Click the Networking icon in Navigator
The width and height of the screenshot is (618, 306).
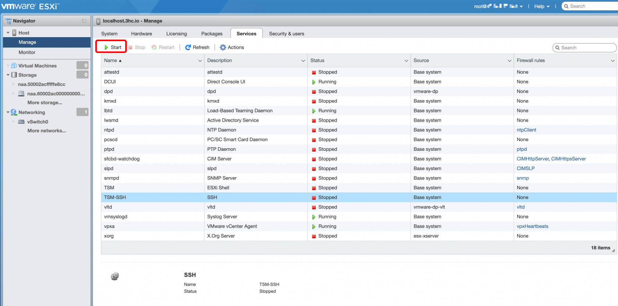[14, 112]
